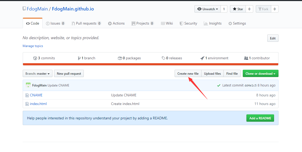Open the FdogMain owner link

(37, 9)
